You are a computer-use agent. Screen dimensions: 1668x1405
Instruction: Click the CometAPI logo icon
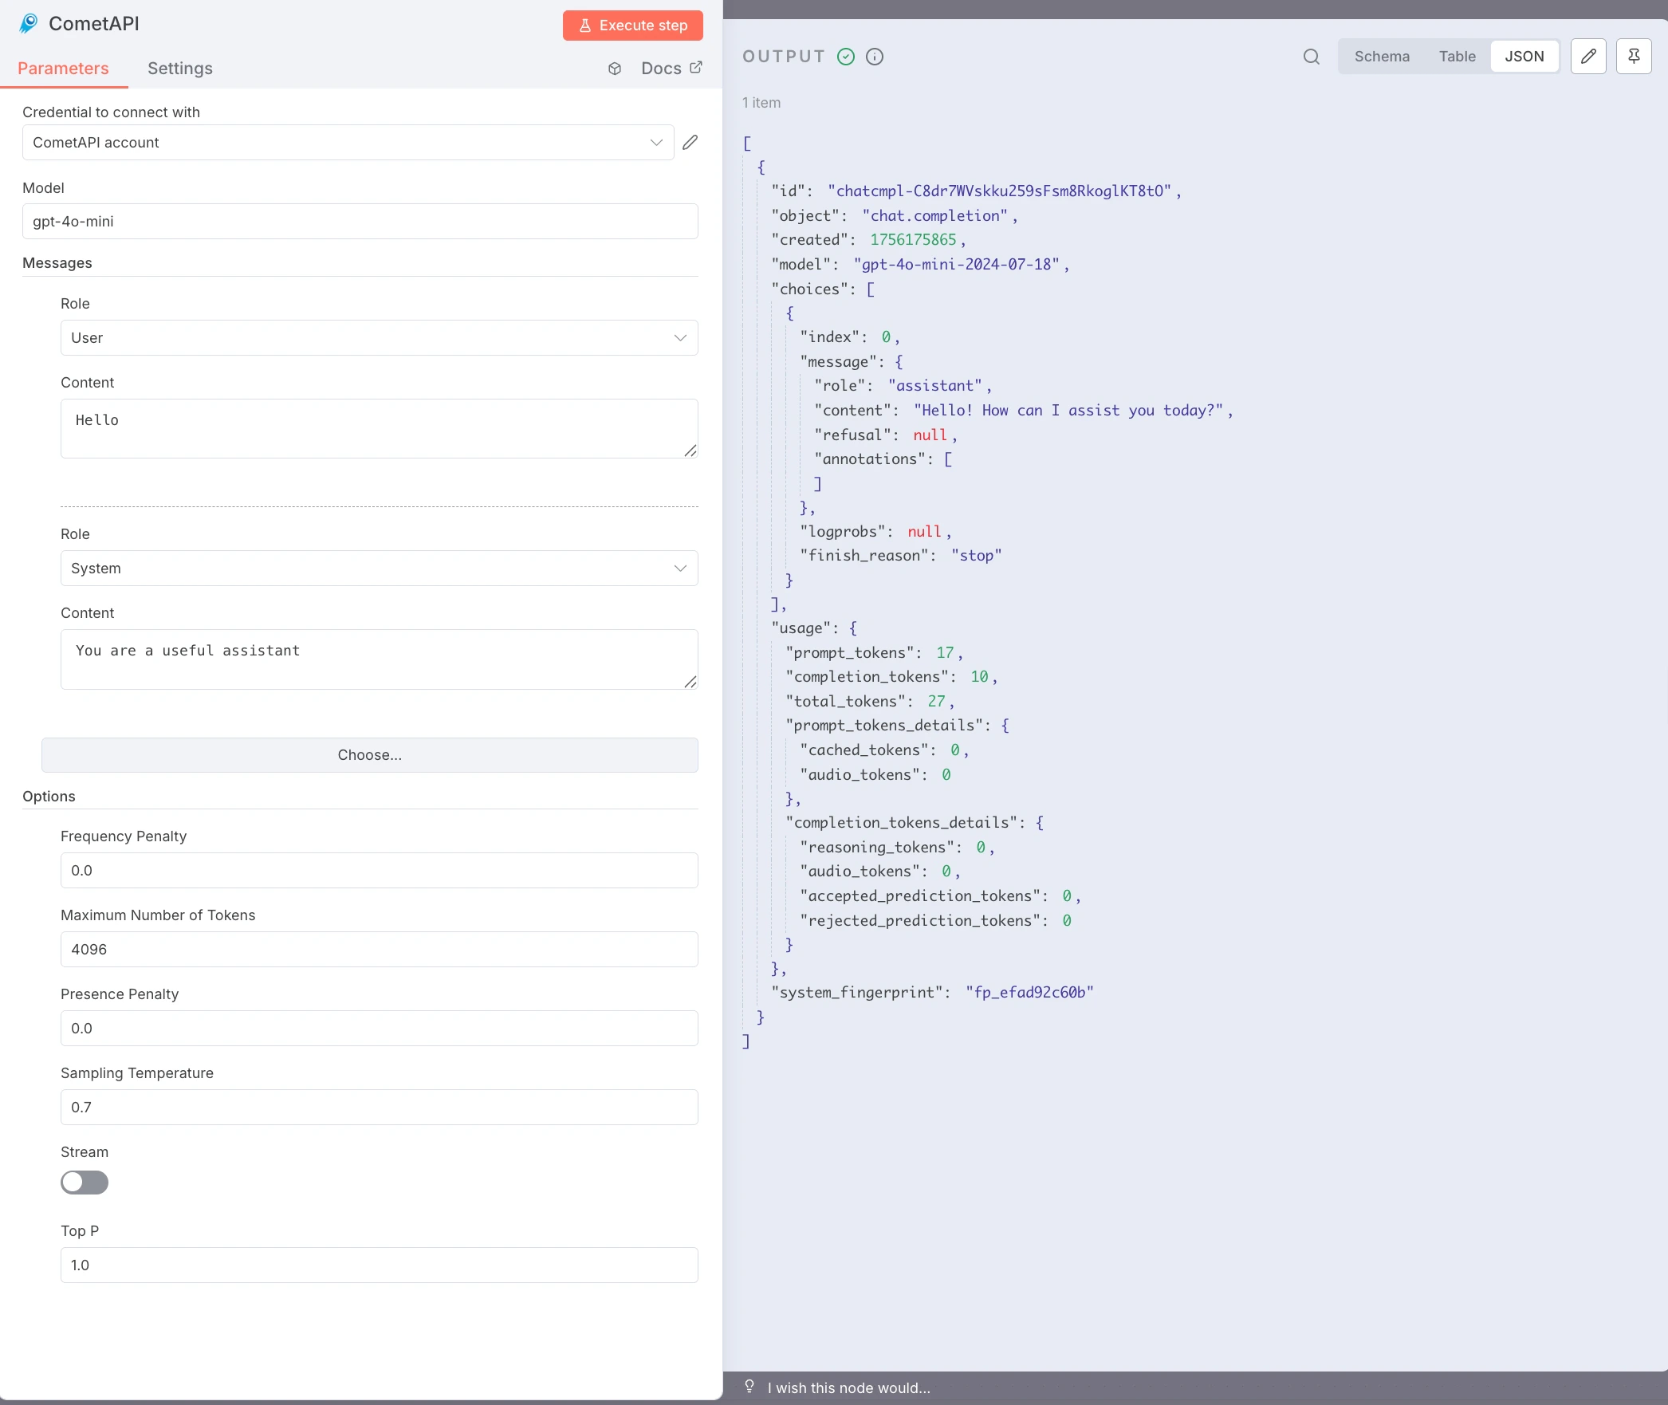coord(29,24)
